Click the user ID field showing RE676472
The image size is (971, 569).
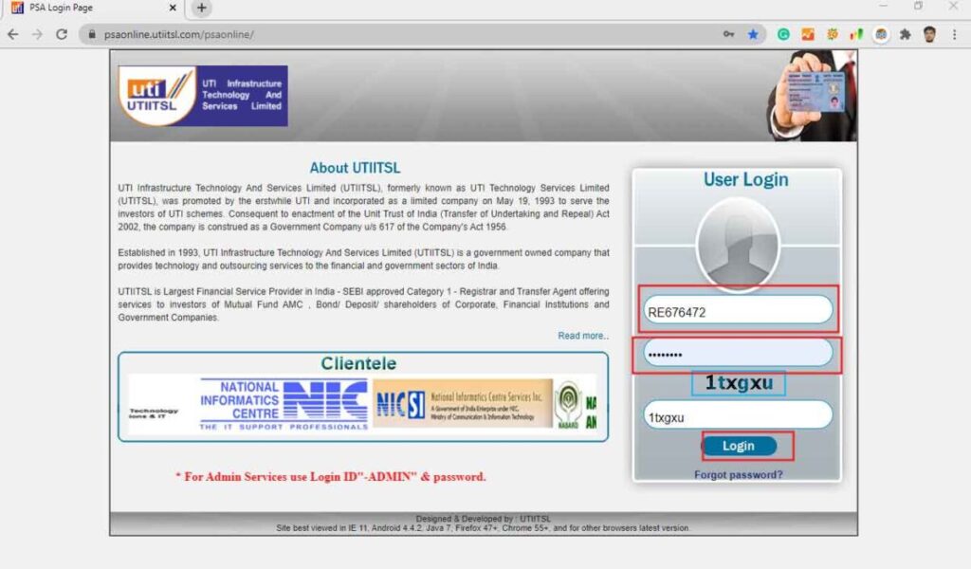point(737,310)
